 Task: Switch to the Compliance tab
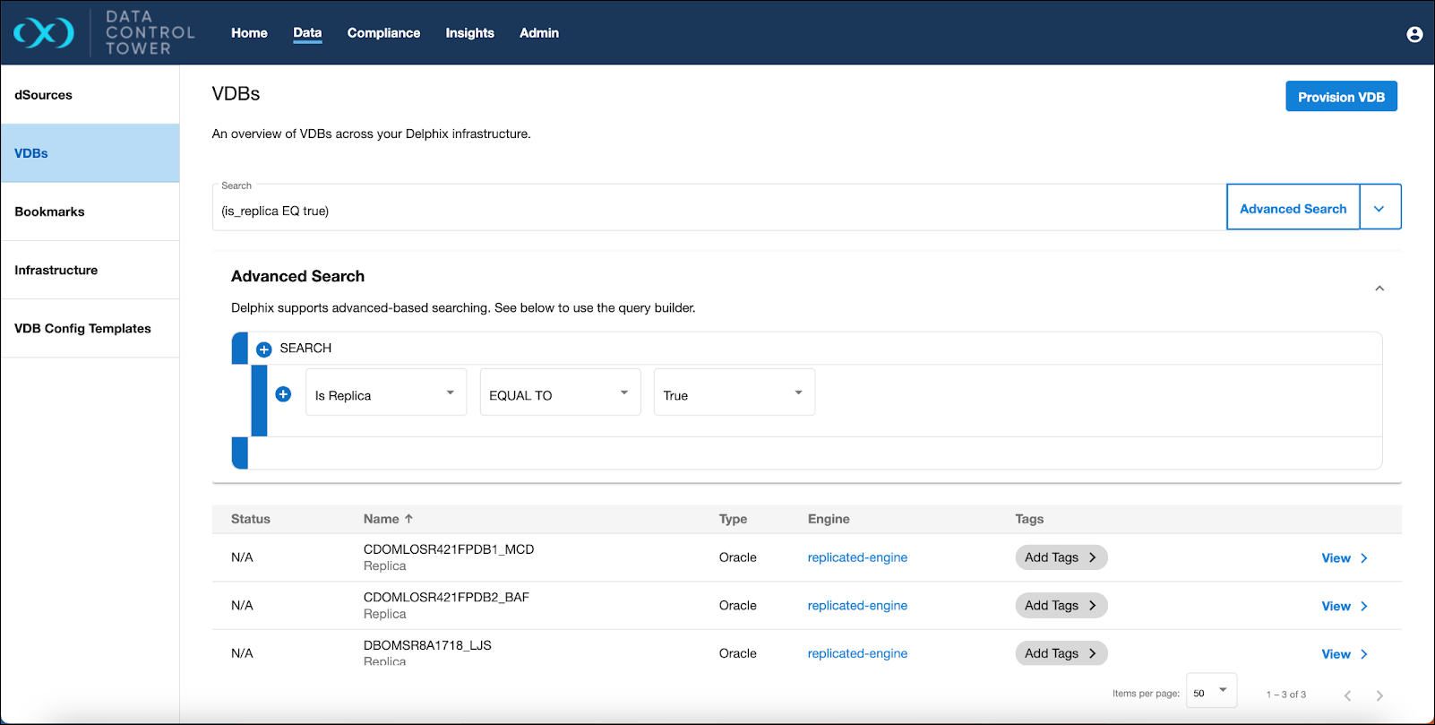tap(383, 33)
